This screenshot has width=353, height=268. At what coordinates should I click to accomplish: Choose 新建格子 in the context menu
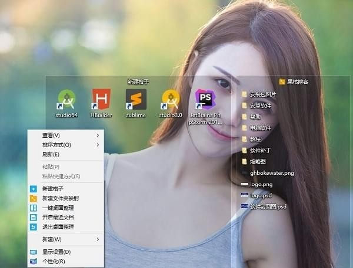[54, 189]
